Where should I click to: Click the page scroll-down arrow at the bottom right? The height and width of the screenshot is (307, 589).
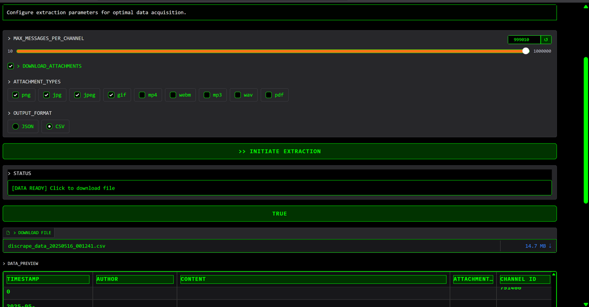586,304
